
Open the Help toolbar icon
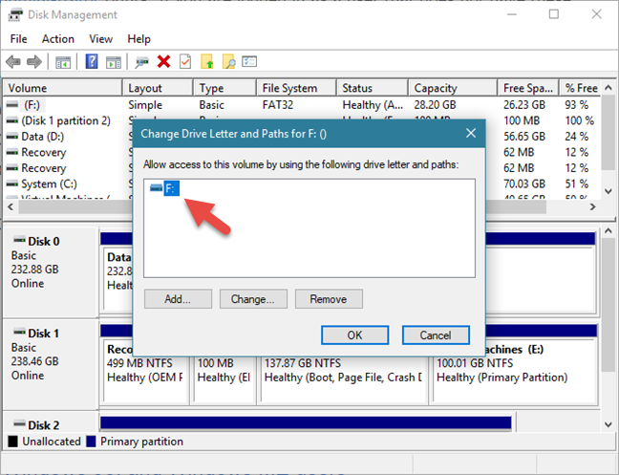[92, 61]
